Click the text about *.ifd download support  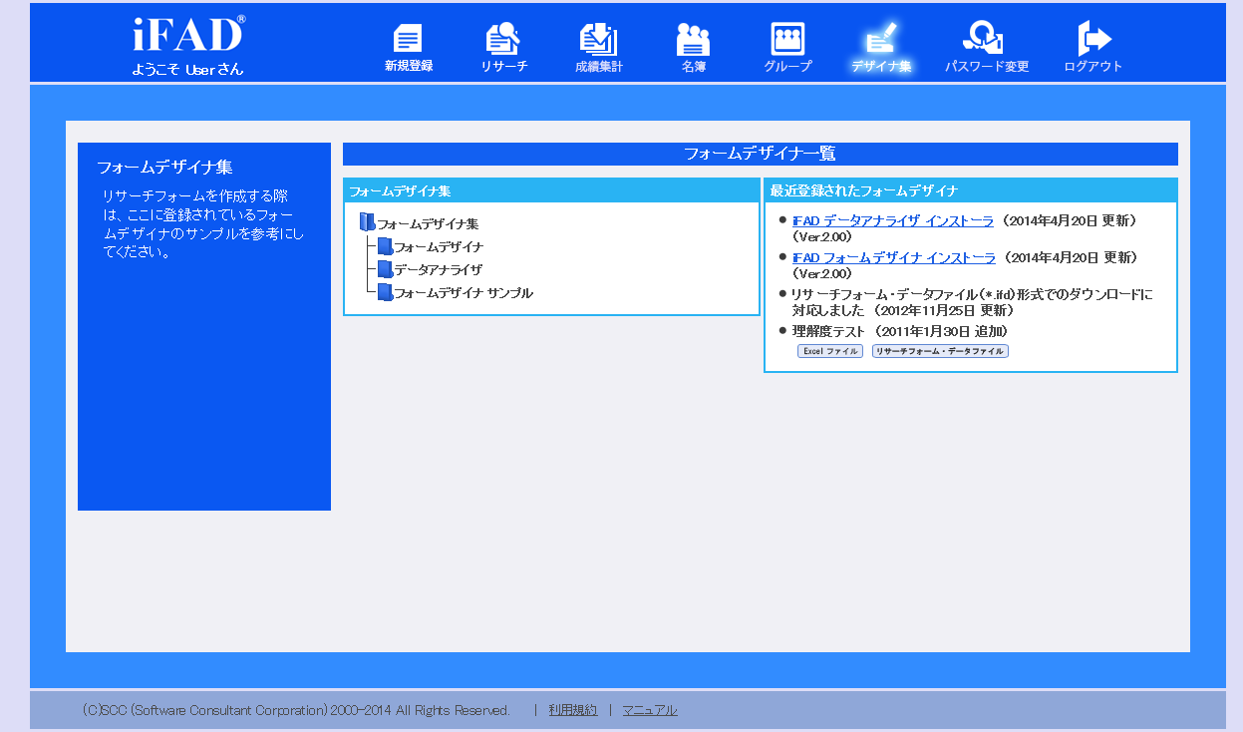click(972, 302)
